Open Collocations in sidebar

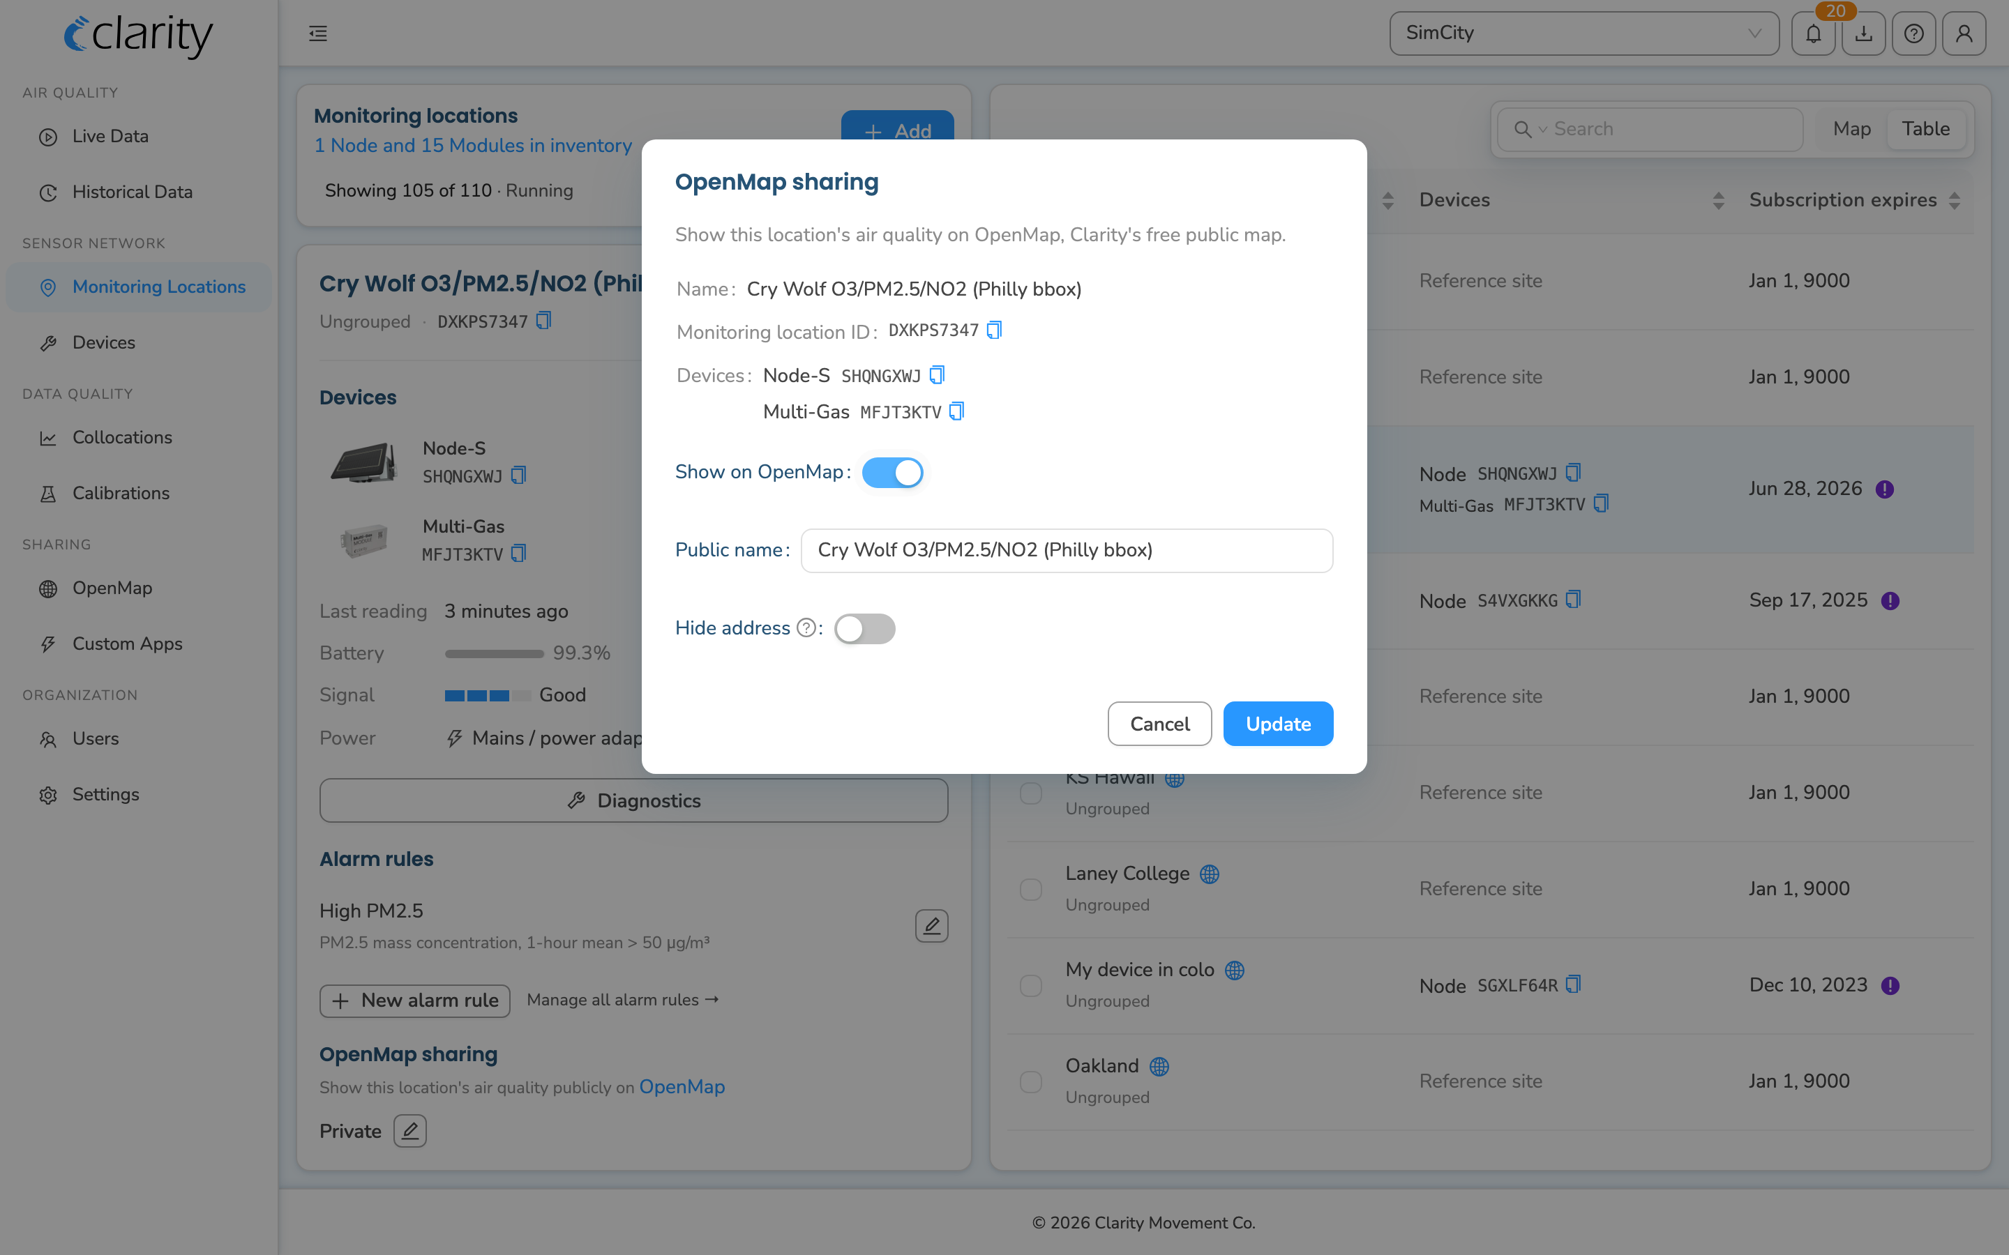(x=139, y=437)
